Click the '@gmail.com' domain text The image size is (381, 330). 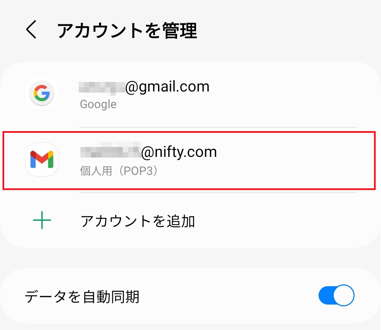168,87
